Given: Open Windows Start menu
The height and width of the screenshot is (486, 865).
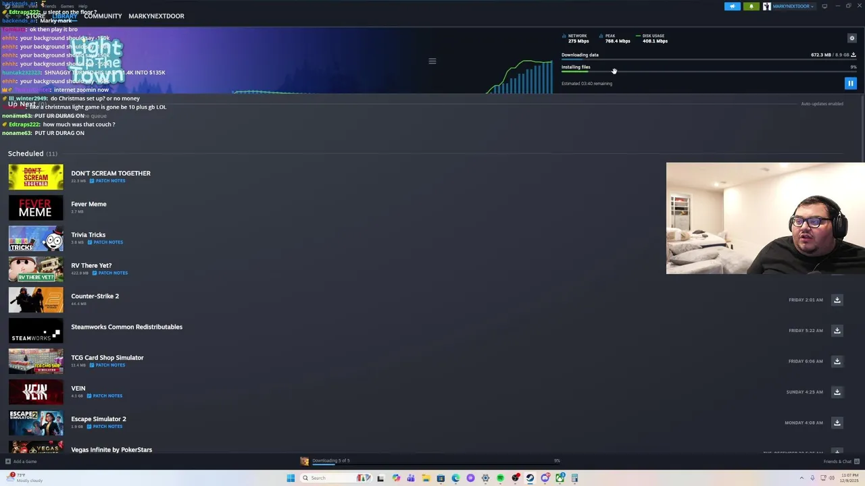Looking at the screenshot, I should [291, 478].
